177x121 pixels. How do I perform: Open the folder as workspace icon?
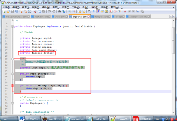[x=115, y=11]
